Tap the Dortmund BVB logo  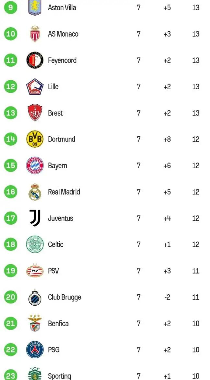35,139
